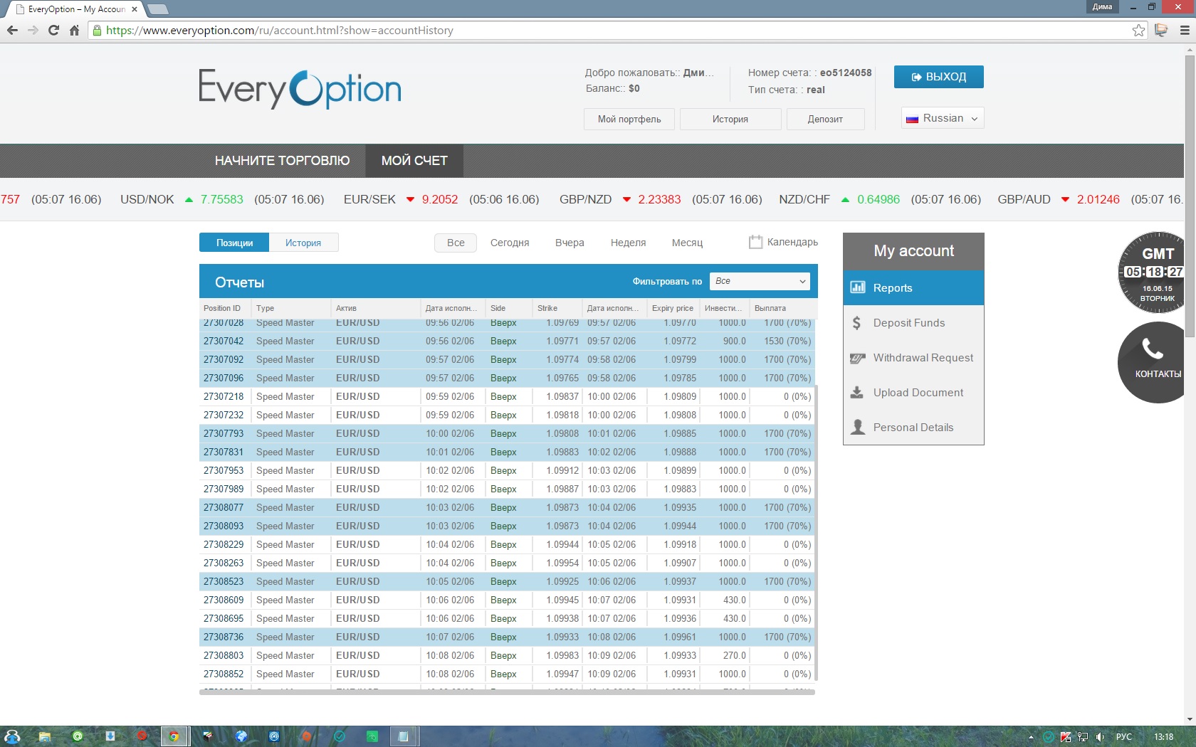The image size is (1196, 747).
Task: Click the Personal Details person icon
Action: [x=858, y=427]
